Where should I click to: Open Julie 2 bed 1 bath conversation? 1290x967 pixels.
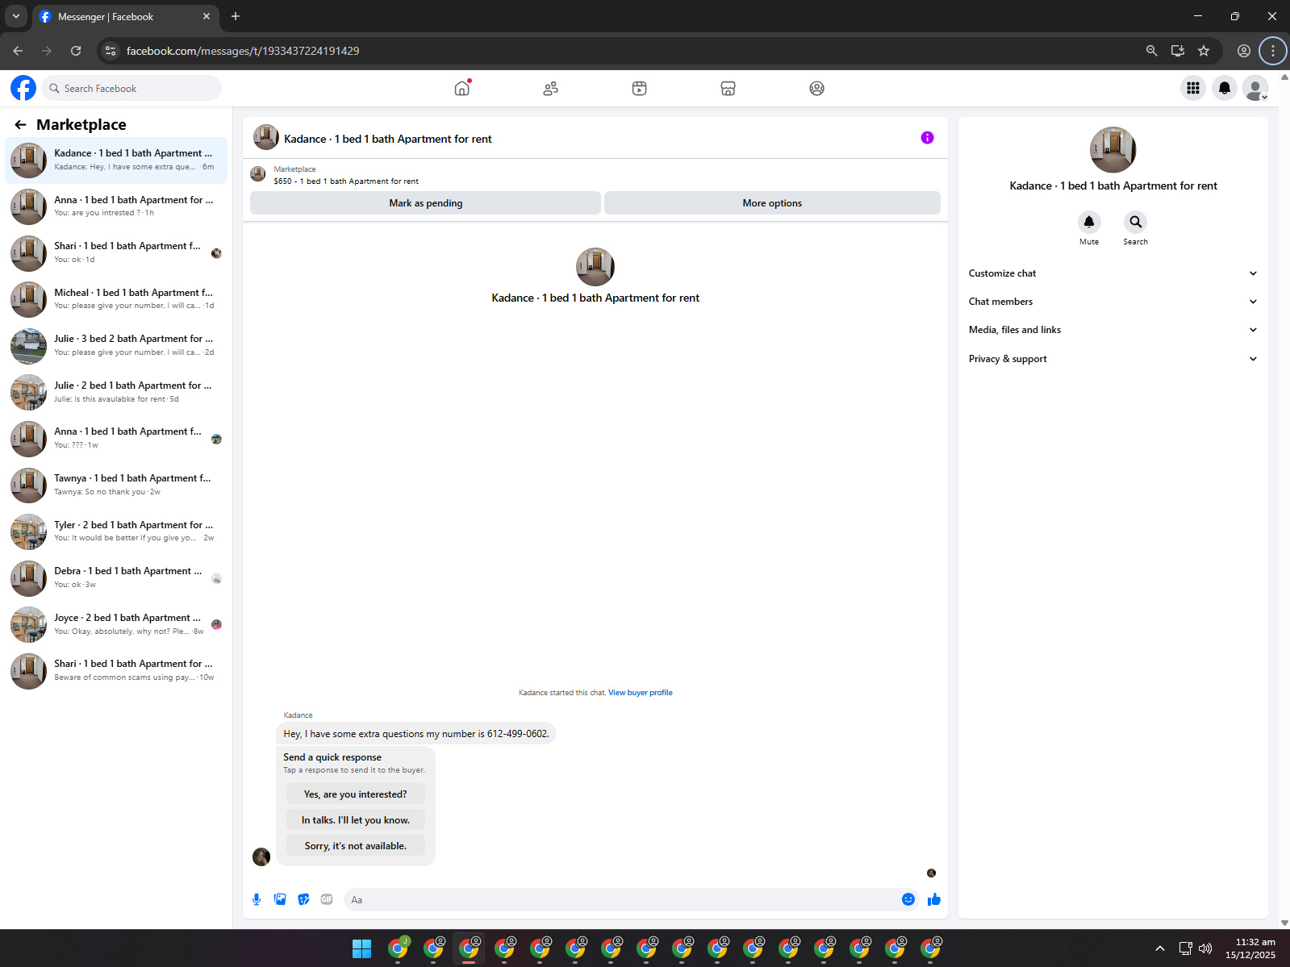coord(116,392)
